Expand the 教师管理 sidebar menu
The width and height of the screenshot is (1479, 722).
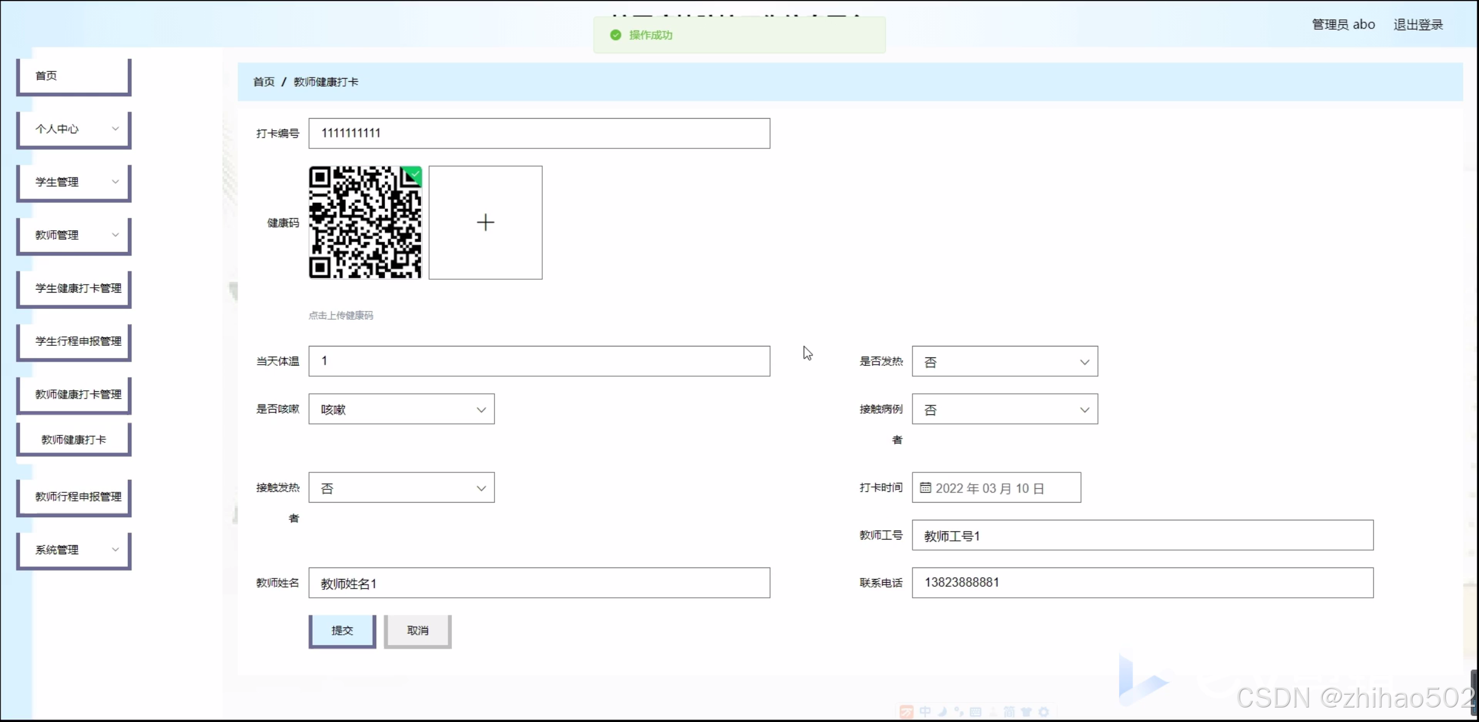(74, 235)
